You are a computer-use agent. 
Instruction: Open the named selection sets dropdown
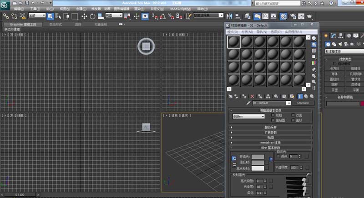coord(208,15)
